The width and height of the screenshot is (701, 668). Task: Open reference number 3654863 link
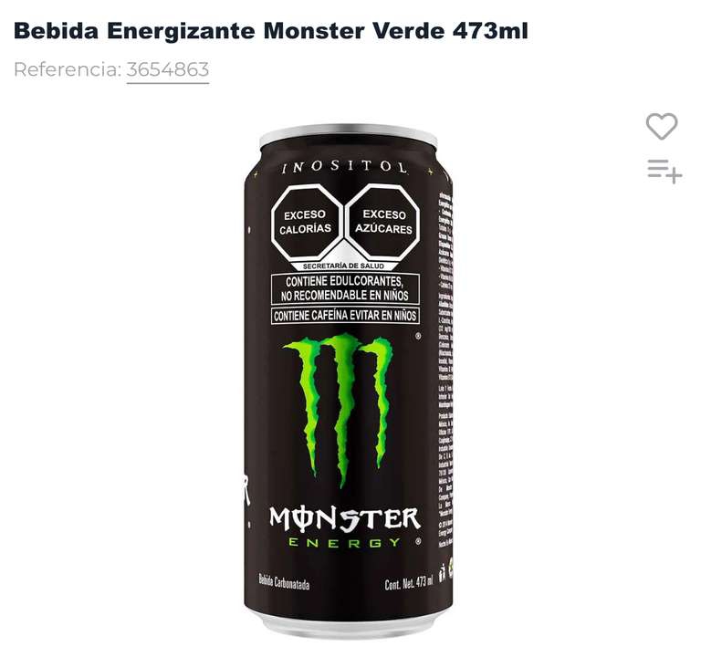click(168, 69)
